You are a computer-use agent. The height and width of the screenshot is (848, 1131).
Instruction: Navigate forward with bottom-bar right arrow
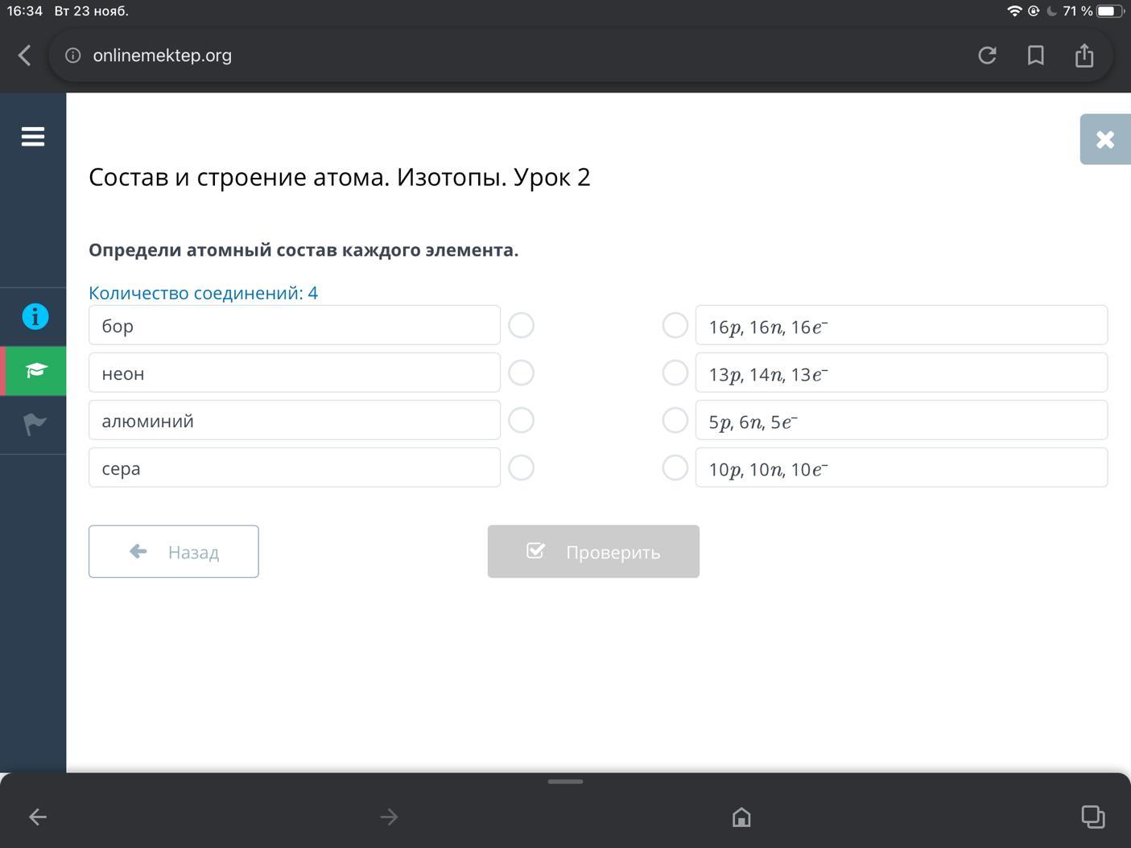click(x=389, y=817)
